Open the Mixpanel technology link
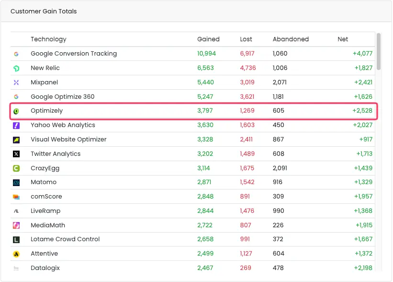 point(45,82)
